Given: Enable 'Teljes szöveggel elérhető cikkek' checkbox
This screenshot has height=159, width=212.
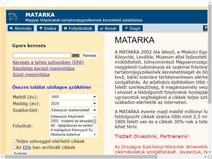Looking at the screenshot, I should (15, 141).
